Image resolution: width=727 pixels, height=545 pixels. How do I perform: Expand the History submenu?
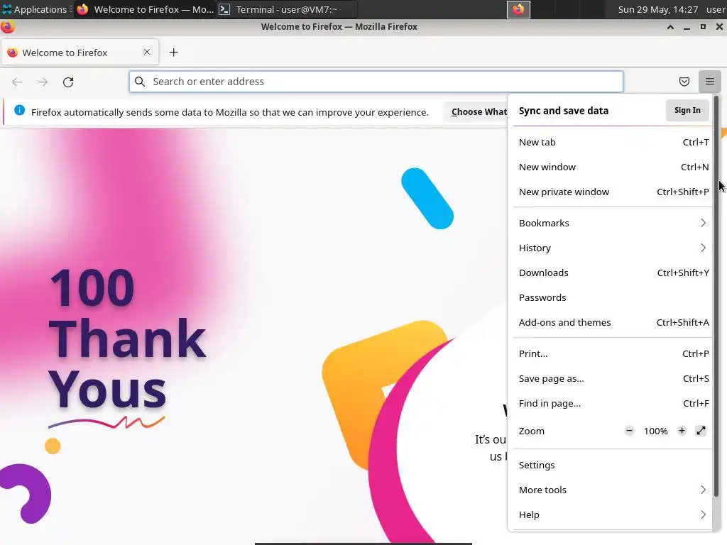[x=612, y=248]
